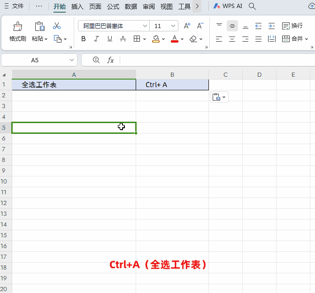Increase font size with A+ icon

click(187, 26)
